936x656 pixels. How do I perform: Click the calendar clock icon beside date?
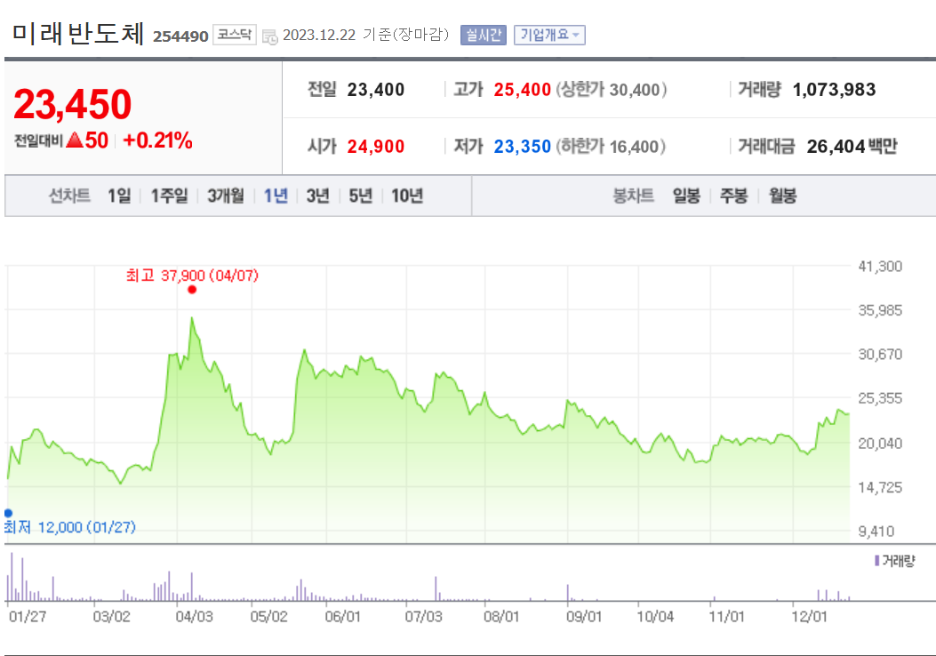[x=270, y=36]
